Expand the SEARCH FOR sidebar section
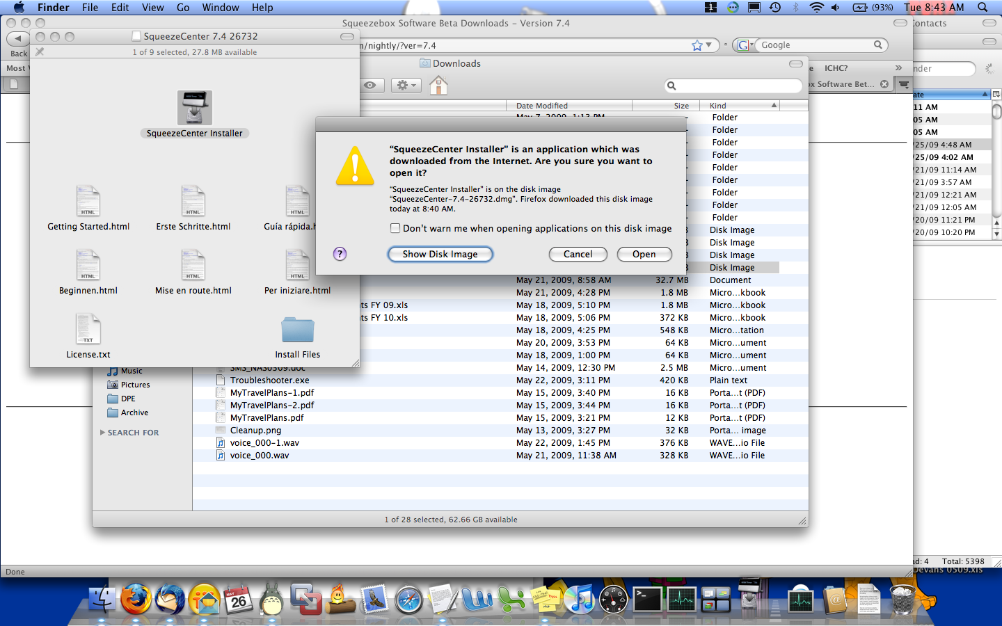 click(103, 433)
